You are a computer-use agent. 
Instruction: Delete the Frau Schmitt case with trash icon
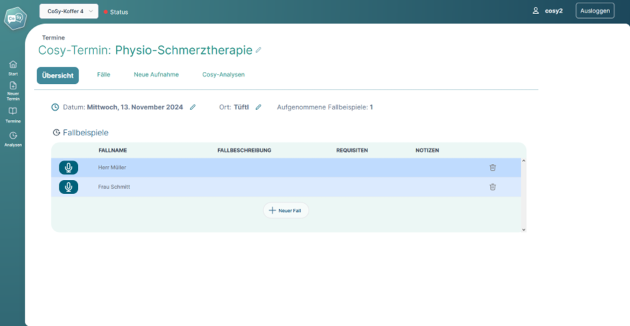click(x=493, y=187)
